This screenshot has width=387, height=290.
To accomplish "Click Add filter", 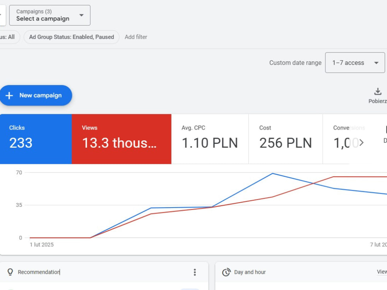I will 136,37.
